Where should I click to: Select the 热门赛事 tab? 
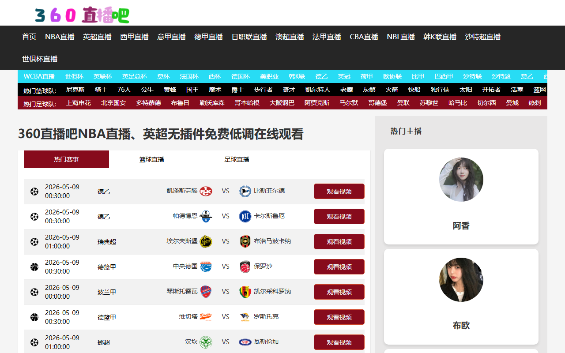pyautogui.click(x=66, y=159)
